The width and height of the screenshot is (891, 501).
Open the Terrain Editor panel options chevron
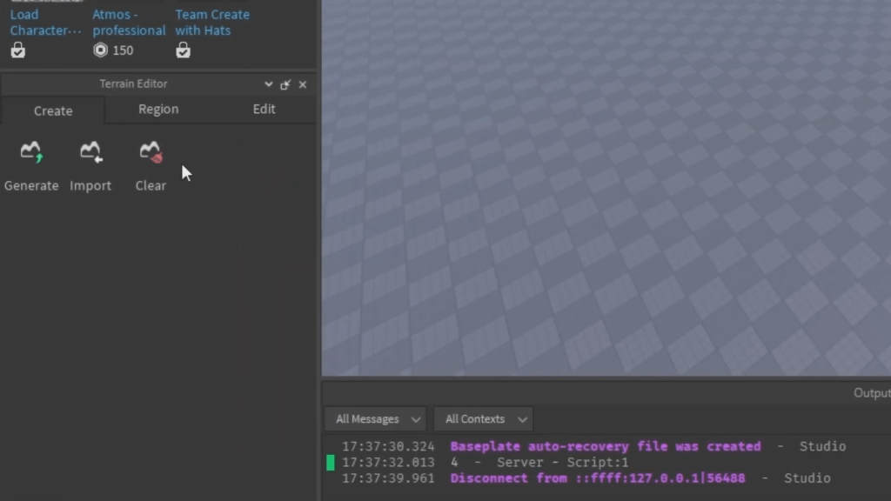(268, 84)
